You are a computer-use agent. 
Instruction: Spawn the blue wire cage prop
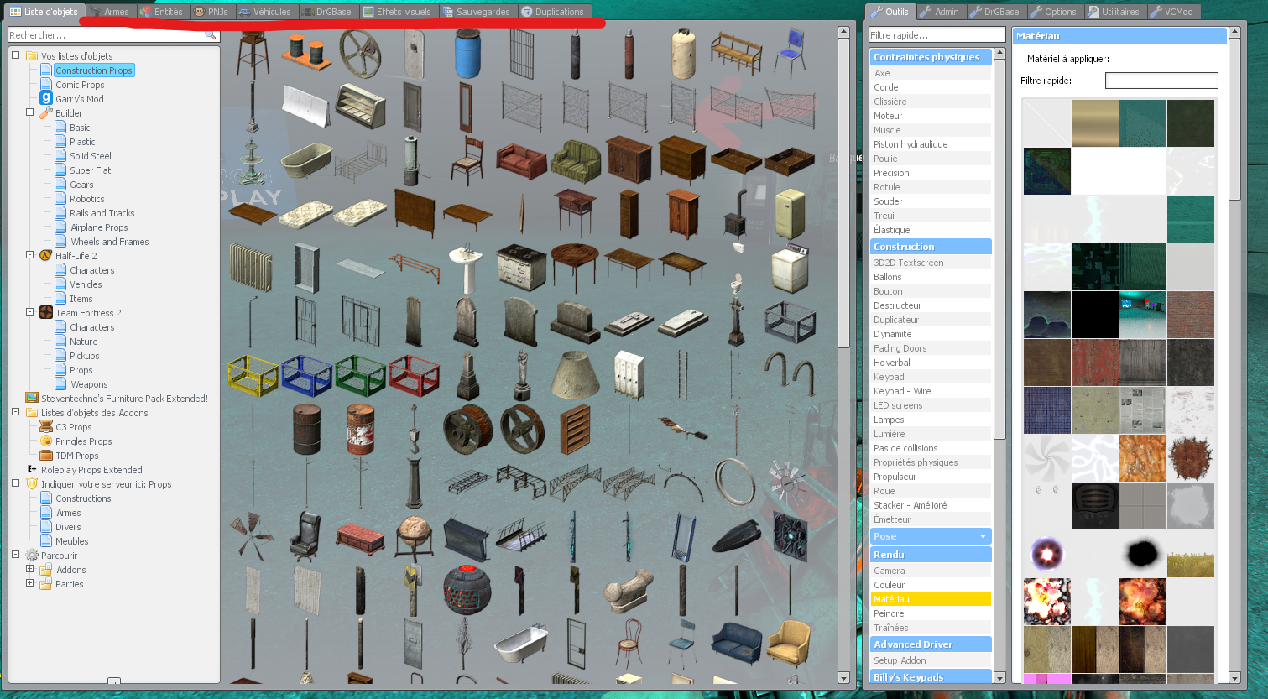point(306,374)
